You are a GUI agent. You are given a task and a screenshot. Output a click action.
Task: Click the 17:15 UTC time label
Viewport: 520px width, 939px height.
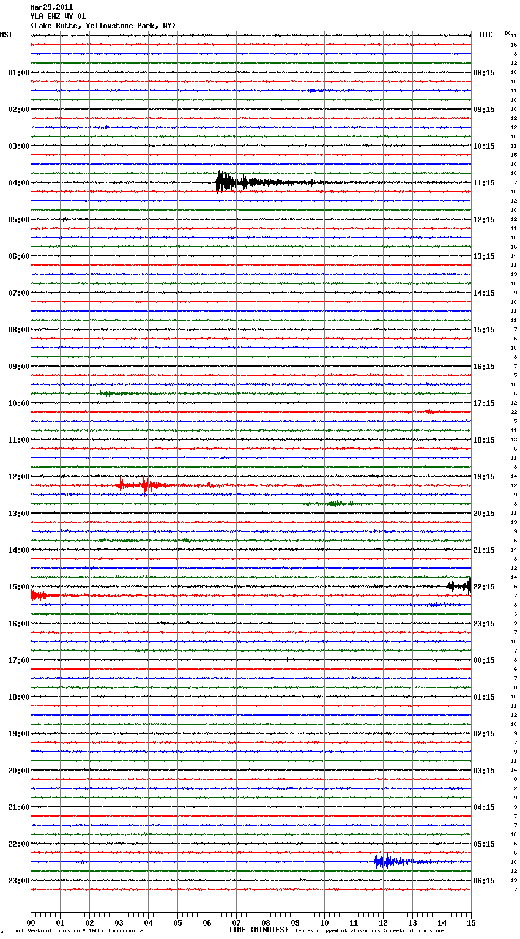484,403
